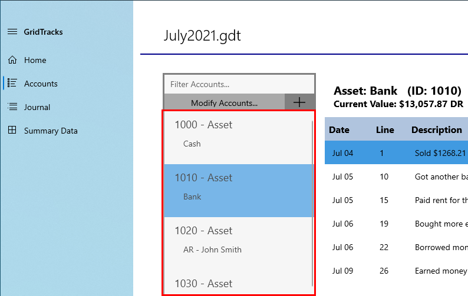Viewport: 468px width, 296px height.
Task: Go to Summary Data sidebar label
Action: (51, 131)
